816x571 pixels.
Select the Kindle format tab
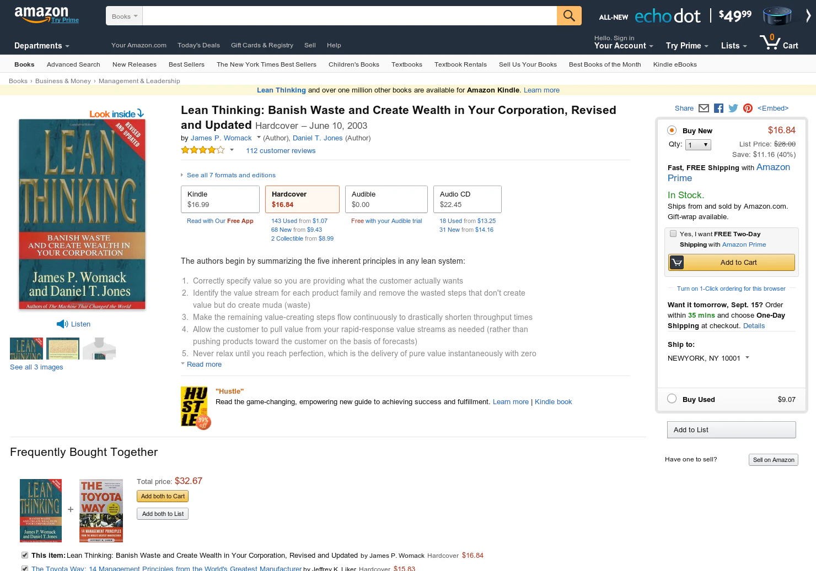220,199
